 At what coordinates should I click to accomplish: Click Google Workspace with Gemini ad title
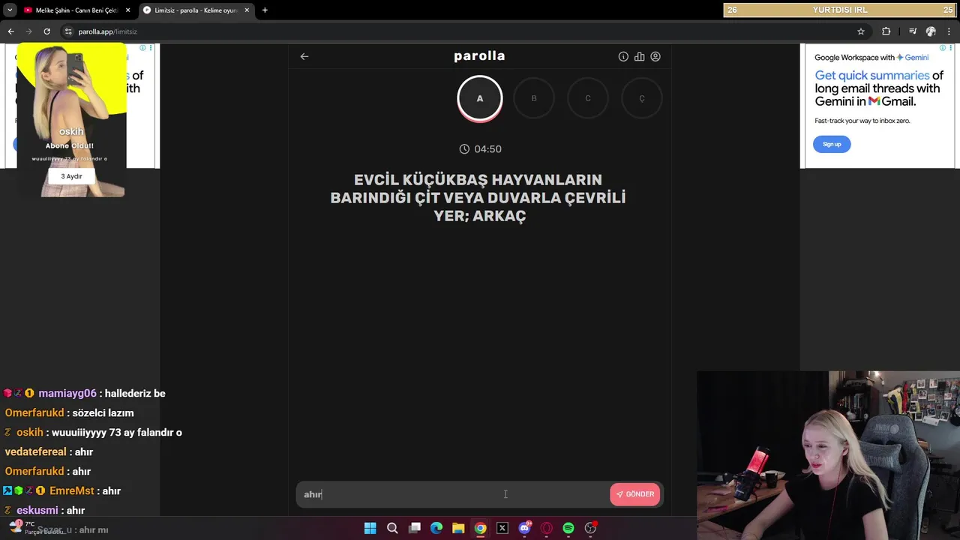point(871,58)
